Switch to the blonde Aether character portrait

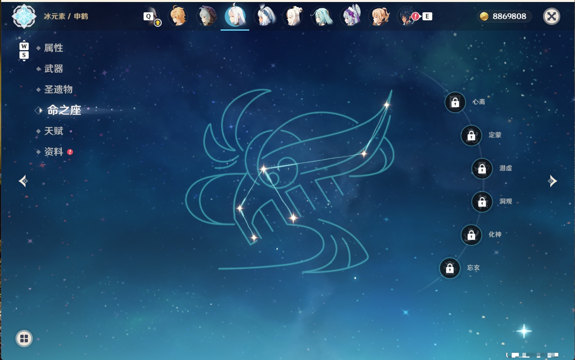178,16
